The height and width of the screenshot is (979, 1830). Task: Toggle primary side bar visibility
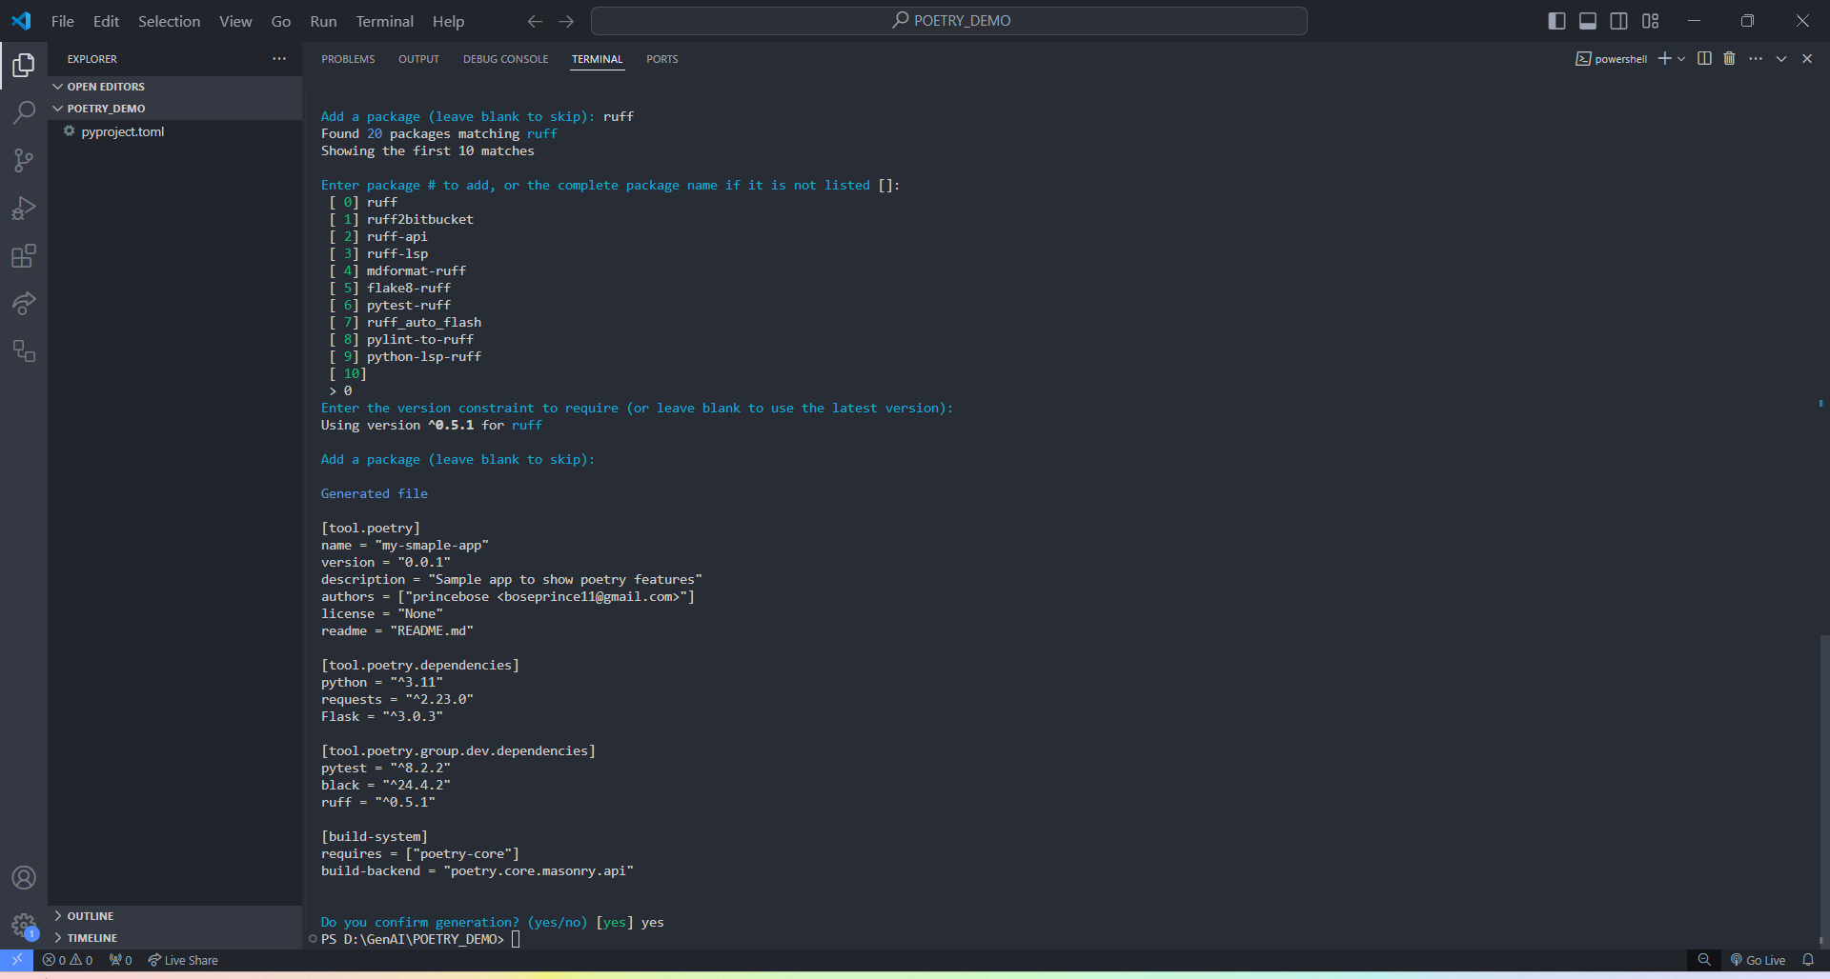coord(1556,21)
